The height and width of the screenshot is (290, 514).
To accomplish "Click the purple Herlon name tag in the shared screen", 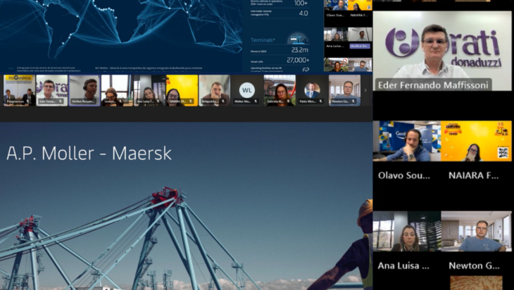I will pos(360,46).
